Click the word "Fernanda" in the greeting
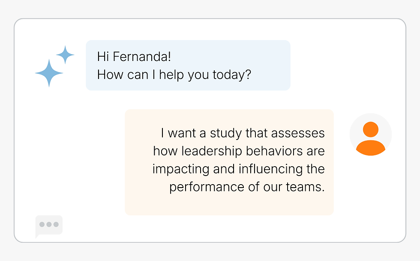Image resolution: width=420 pixels, height=261 pixels. (x=139, y=57)
